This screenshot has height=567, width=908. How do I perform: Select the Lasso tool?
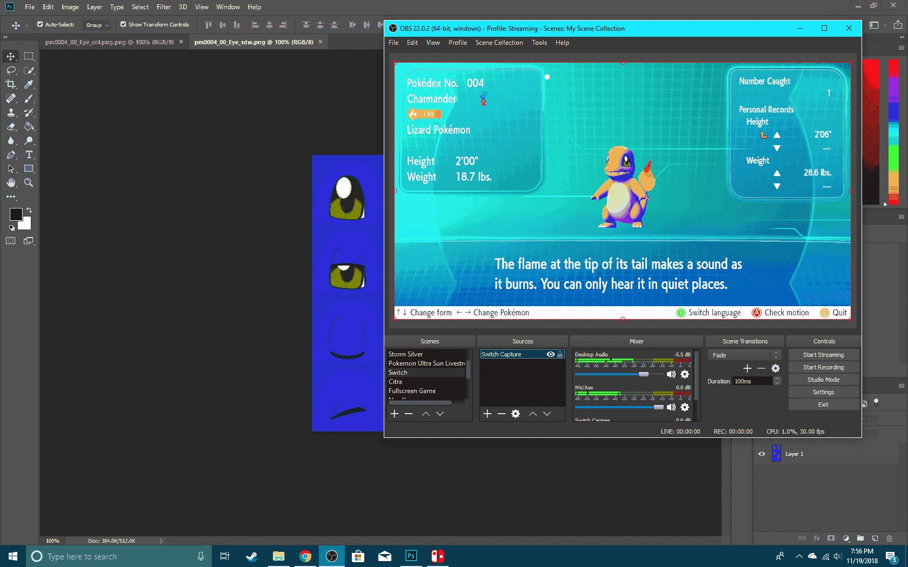11,70
